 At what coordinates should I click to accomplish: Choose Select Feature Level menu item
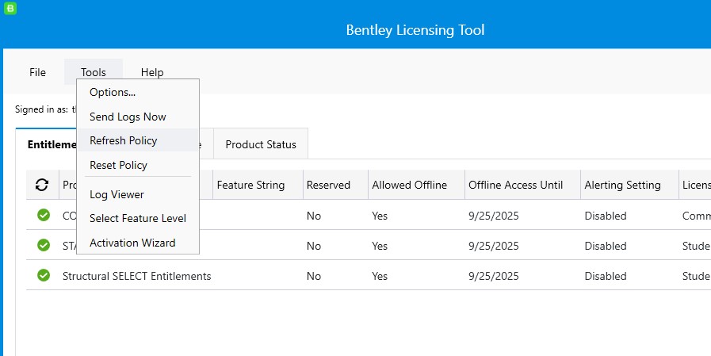(x=138, y=218)
